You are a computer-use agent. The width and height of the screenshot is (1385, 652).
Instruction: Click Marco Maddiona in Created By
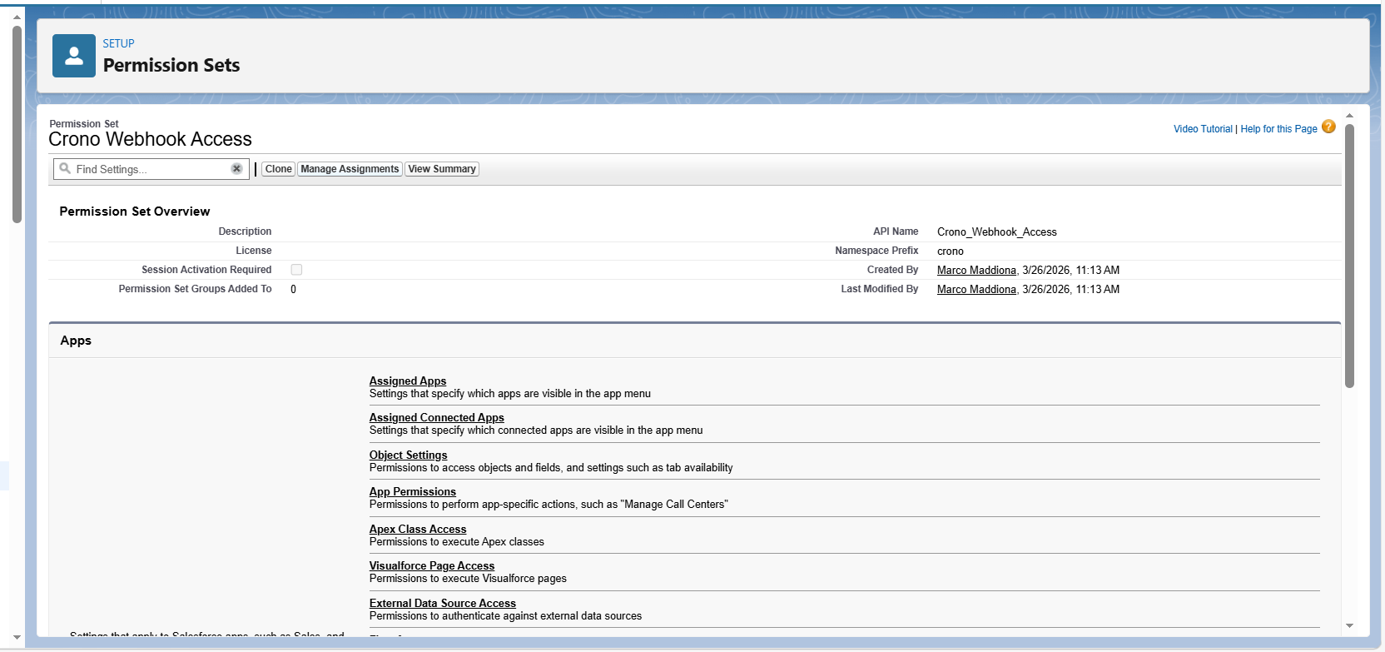976,271
